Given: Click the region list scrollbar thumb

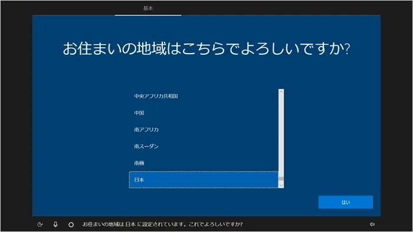Looking at the screenshot, I should [281, 179].
